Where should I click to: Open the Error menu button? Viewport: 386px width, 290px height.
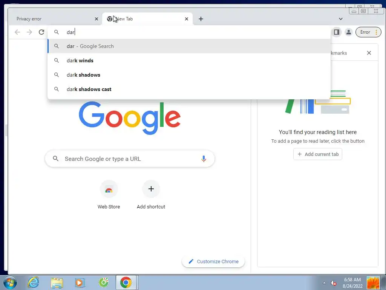[368, 32]
